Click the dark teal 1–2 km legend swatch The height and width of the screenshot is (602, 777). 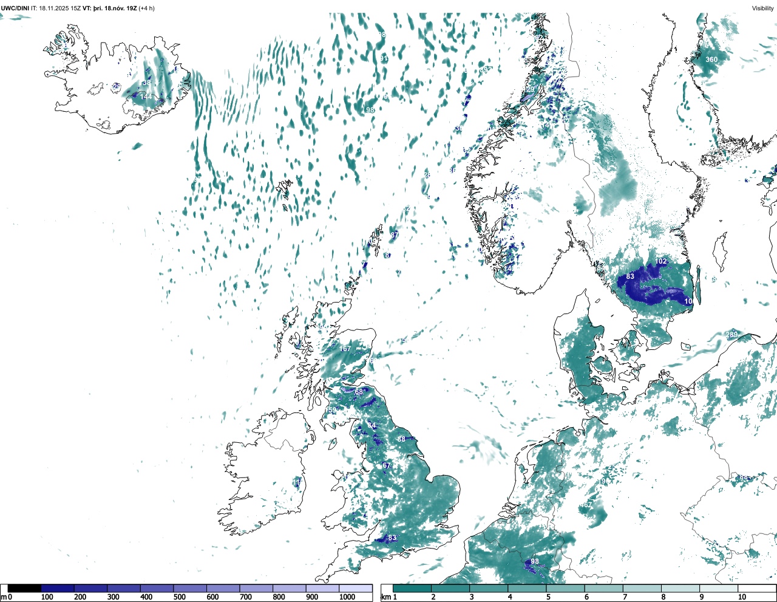click(412, 589)
